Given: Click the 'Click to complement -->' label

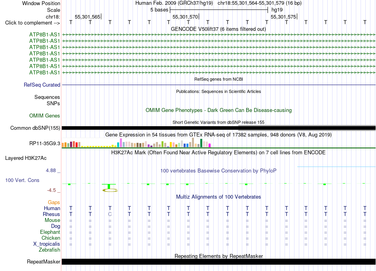Looking at the screenshot, I should point(32,23).
